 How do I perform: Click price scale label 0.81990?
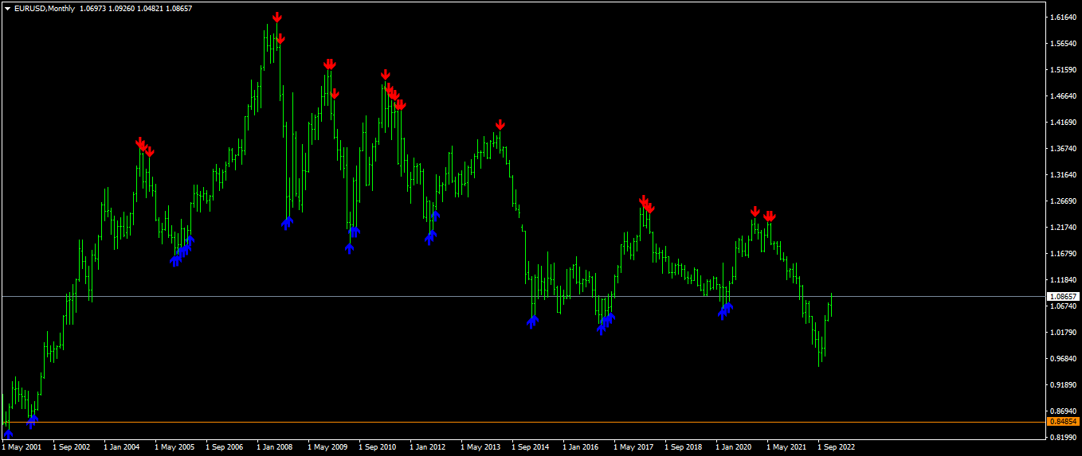pyautogui.click(x=1064, y=438)
